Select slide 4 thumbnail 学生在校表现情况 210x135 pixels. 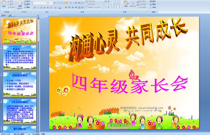20,111
